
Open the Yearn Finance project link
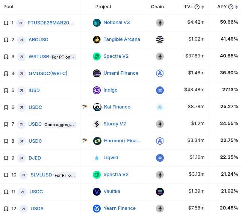pos(119,208)
